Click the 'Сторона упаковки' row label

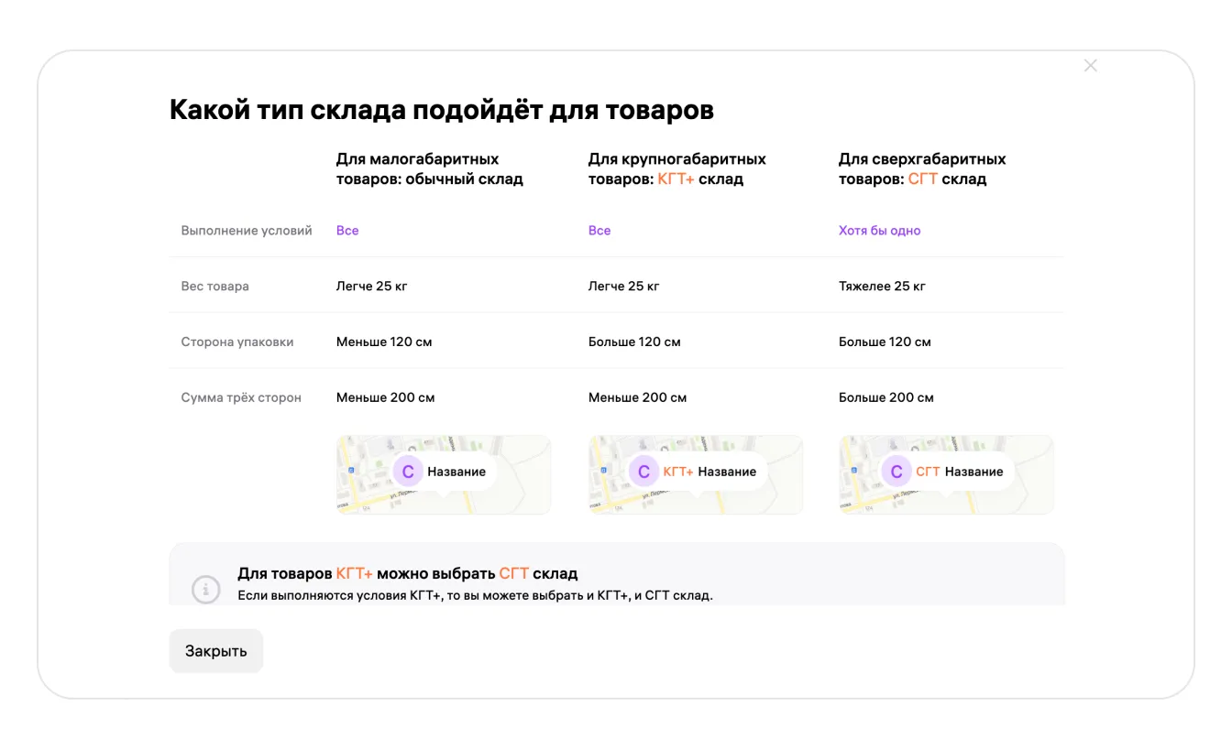click(x=237, y=342)
